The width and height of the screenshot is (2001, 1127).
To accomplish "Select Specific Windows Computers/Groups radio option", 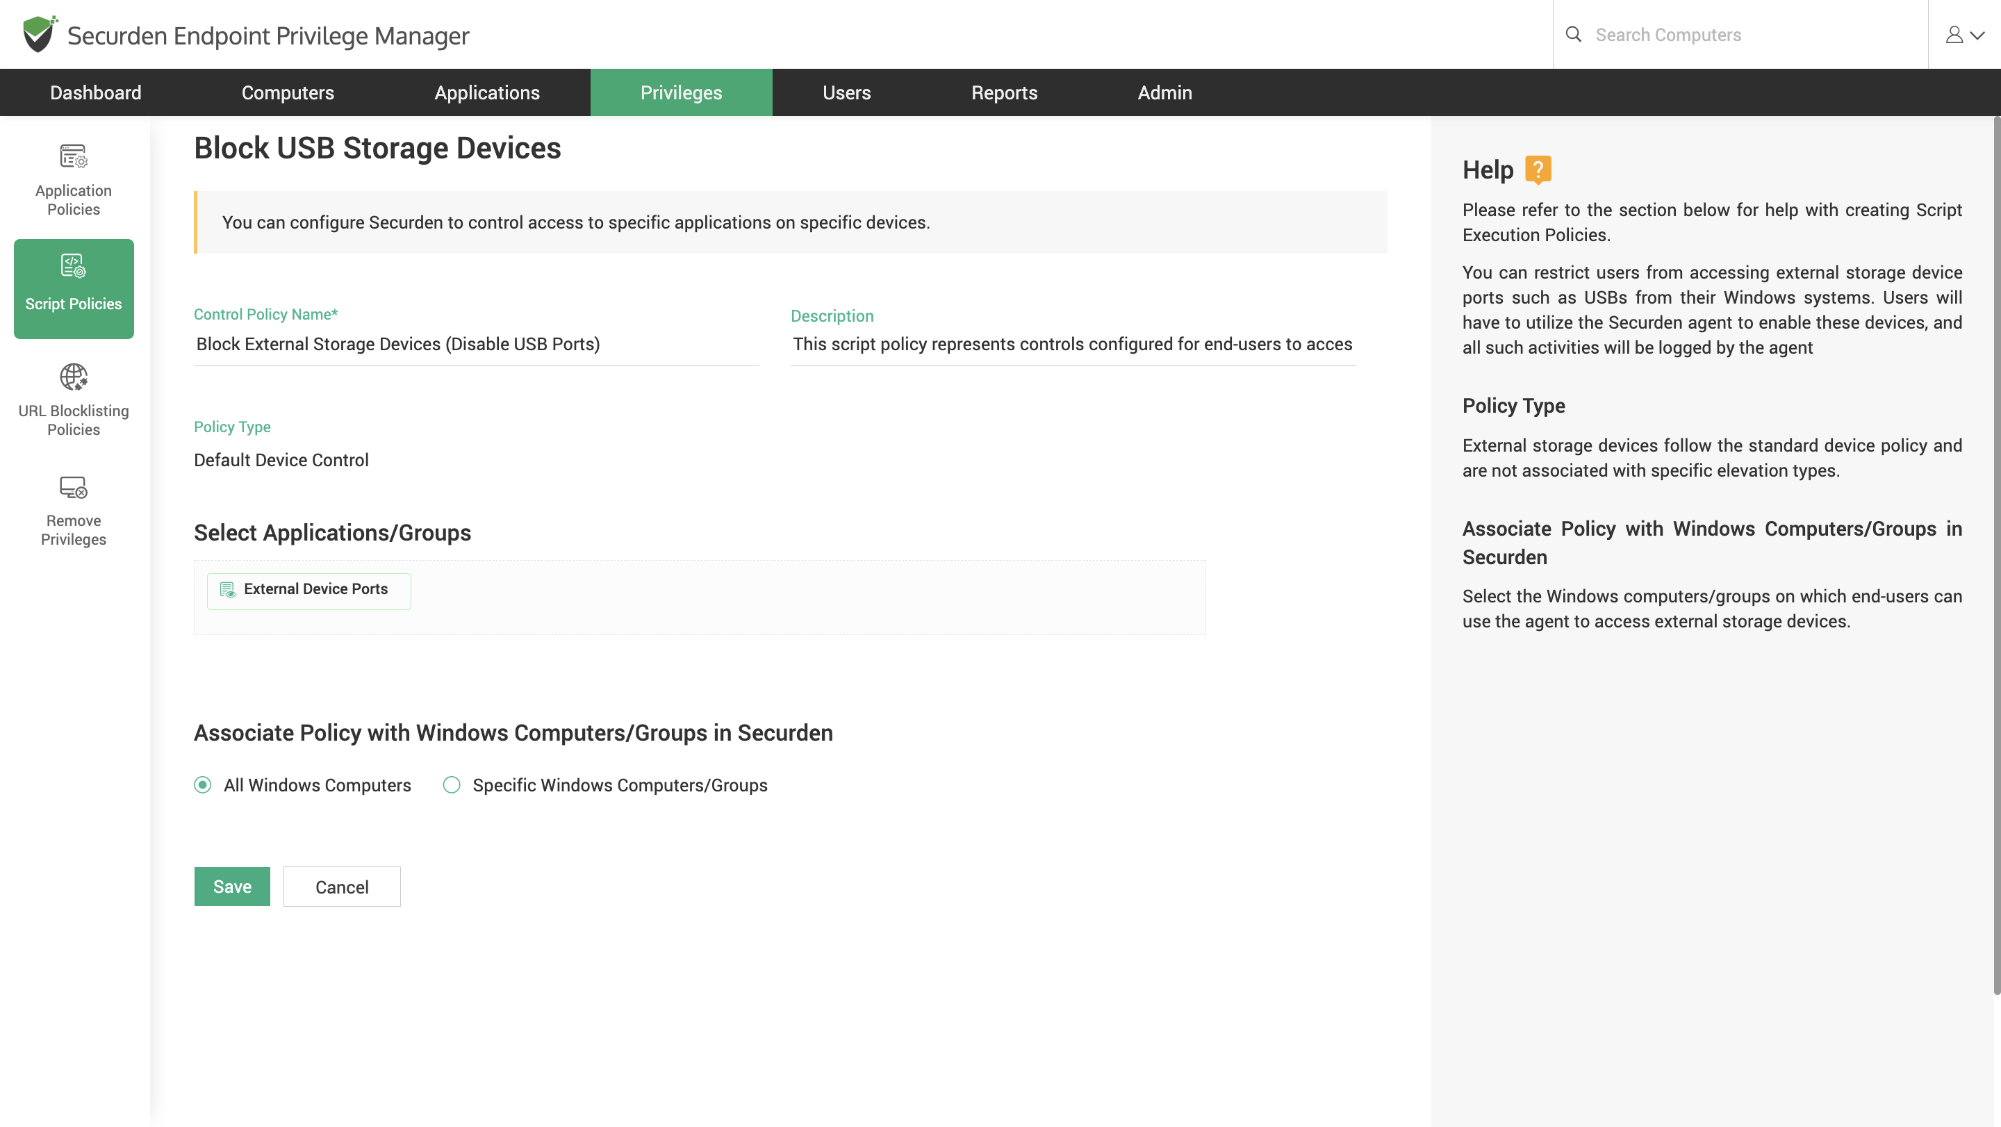I will point(452,784).
